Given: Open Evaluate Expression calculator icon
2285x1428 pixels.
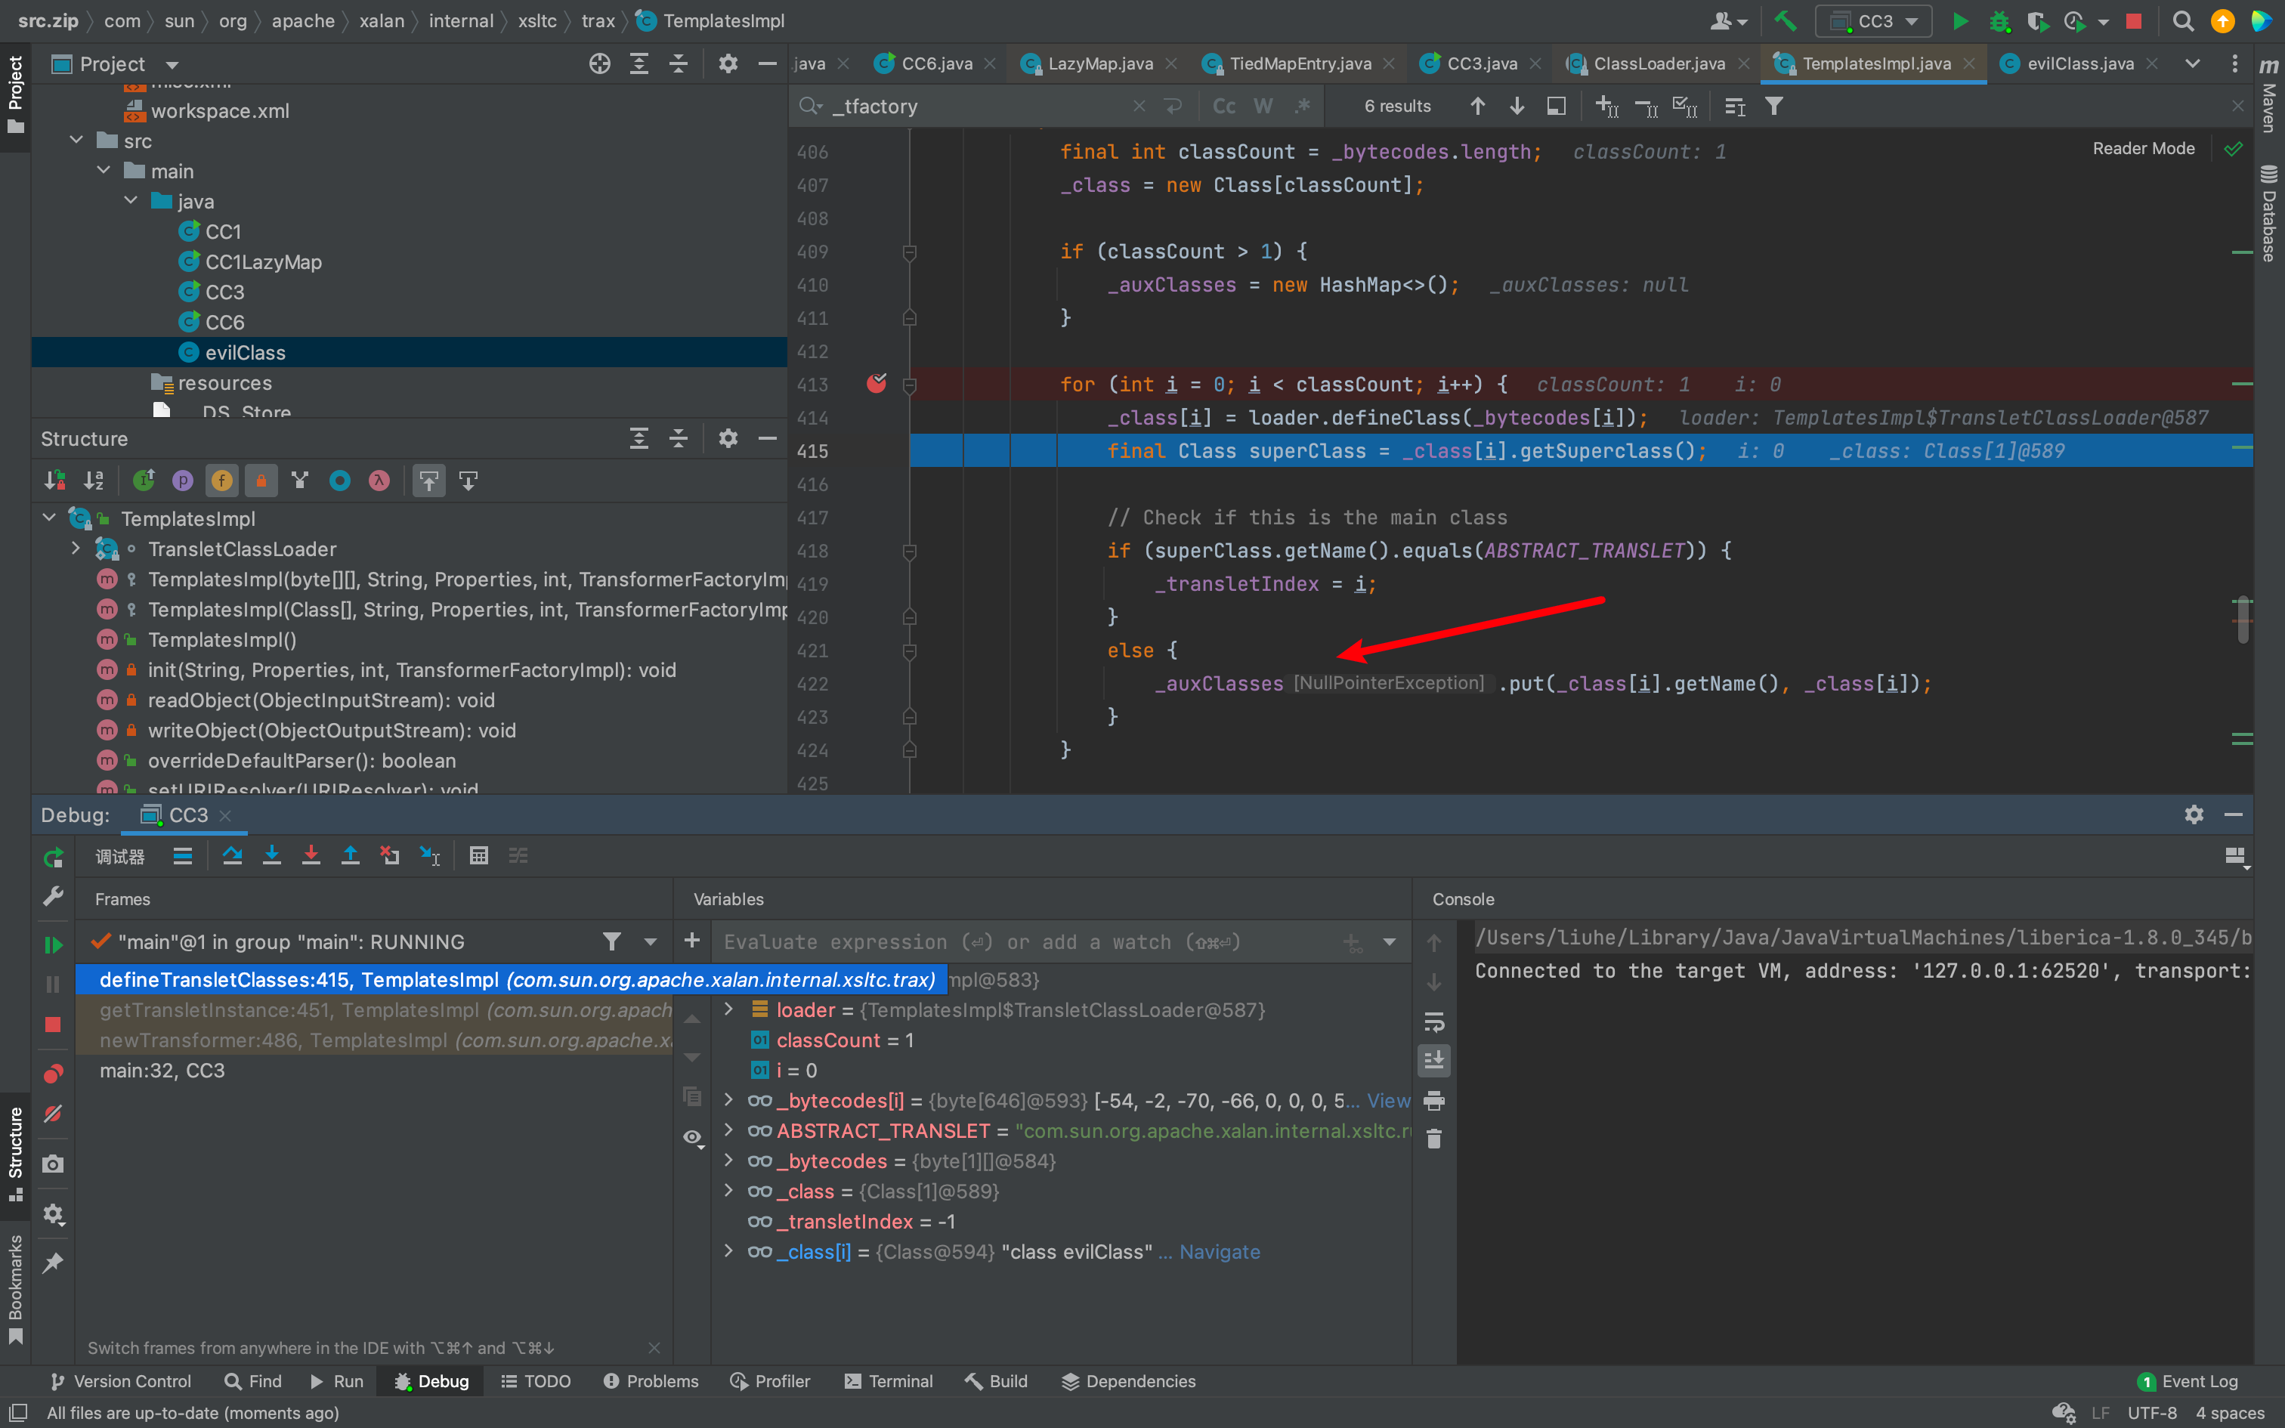Looking at the screenshot, I should 479,855.
